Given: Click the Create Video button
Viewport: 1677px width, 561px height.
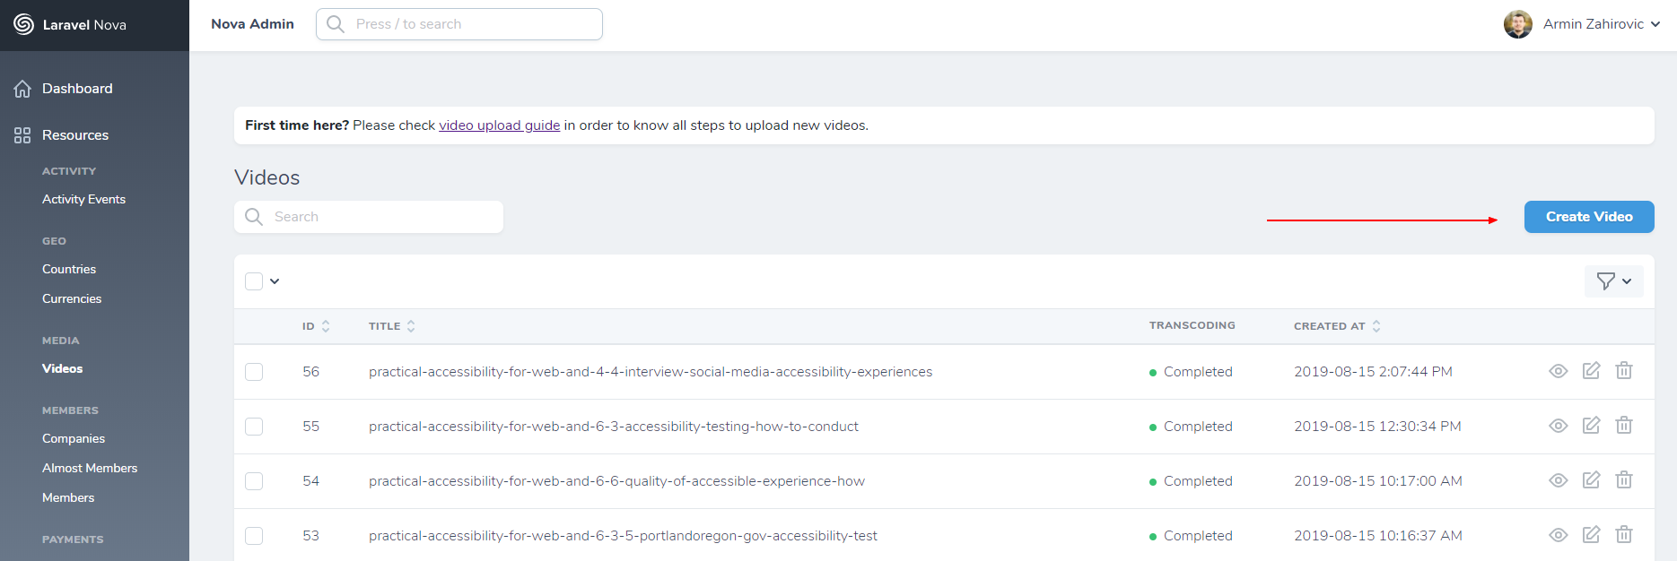Looking at the screenshot, I should (x=1589, y=217).
